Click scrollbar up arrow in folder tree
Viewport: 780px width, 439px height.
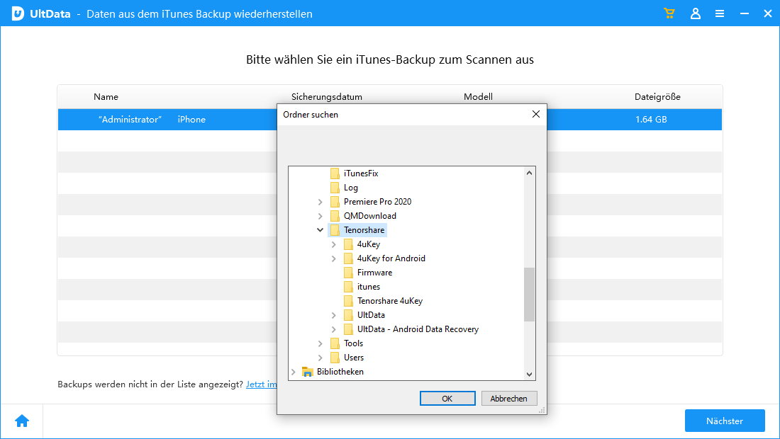click(529, 173)
